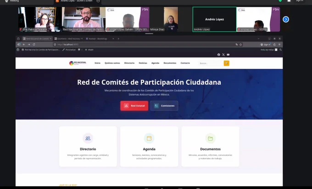This screenshot has height=189, width=312.
Task: Open the browser extensions icon next to Sign in
Action: 274,45
